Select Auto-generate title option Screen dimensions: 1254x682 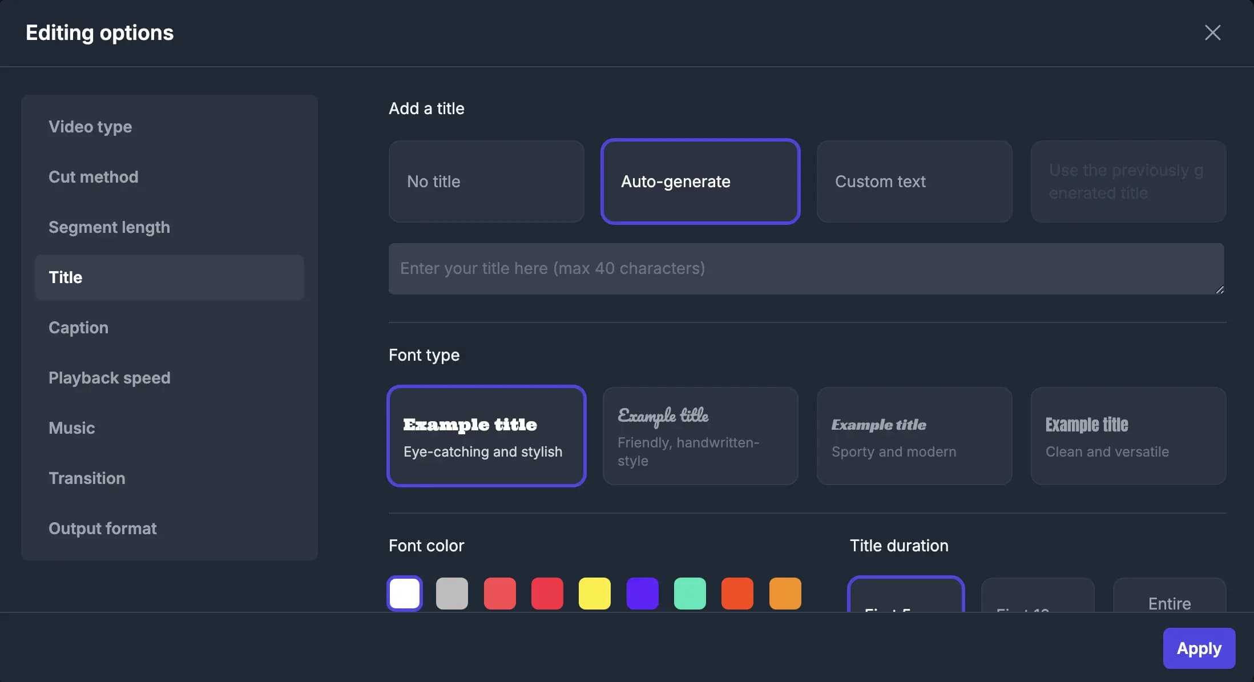700,181
